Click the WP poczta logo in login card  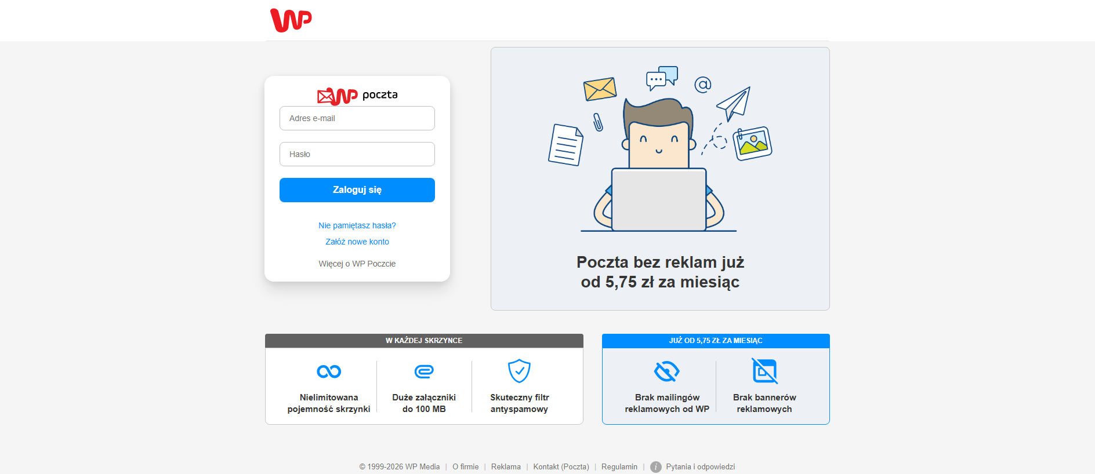click(357, 96)
